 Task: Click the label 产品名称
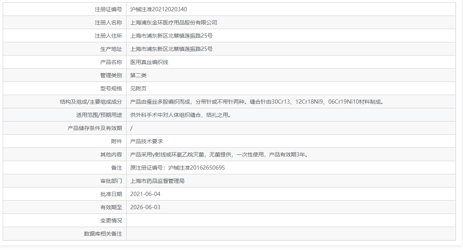[111, 62]
